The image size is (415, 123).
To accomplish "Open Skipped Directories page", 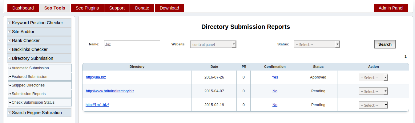I will click(x=40, y=85).
